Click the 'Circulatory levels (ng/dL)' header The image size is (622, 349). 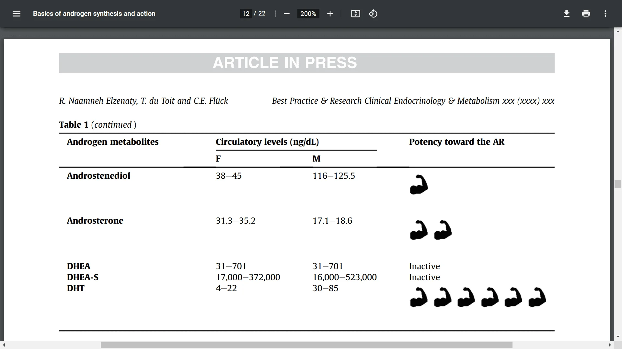(x=267, y=142)
